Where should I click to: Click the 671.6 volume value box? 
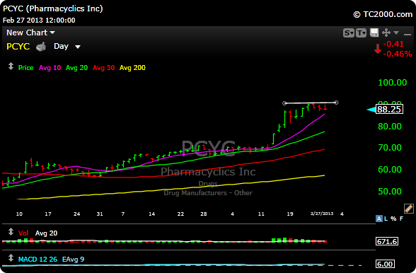point(387,241)
